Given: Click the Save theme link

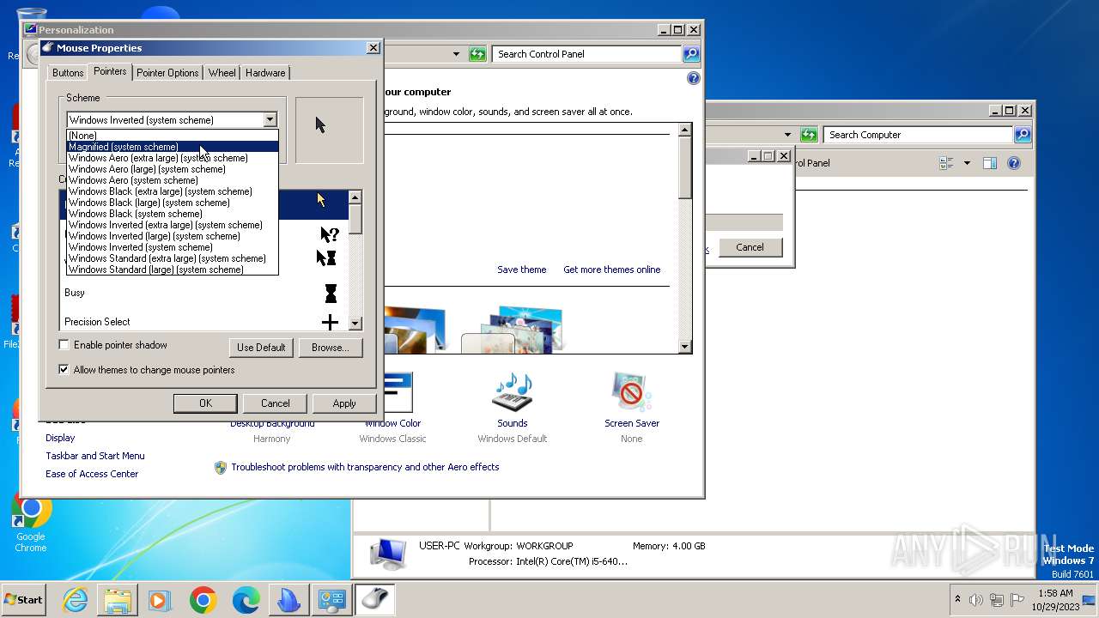Looking at the screenshot, I should [522, 270].
